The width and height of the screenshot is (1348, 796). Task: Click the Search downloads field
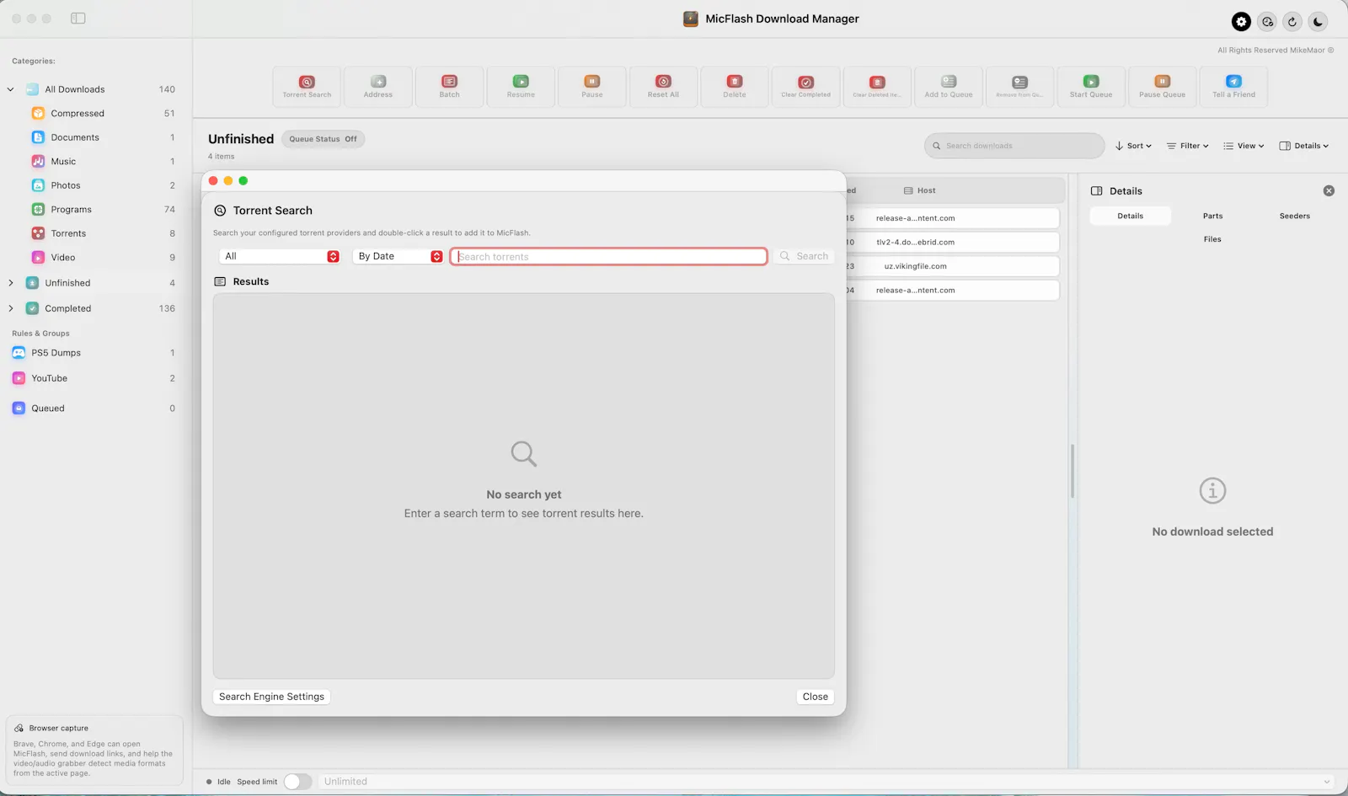[x=1014, y=146]
